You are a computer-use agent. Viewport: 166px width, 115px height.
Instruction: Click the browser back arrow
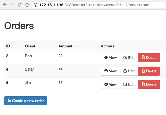[x=5, y=5]
